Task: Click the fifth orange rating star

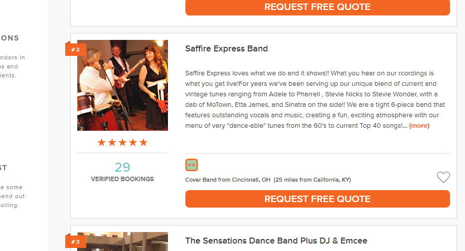Action: [144, 143]
